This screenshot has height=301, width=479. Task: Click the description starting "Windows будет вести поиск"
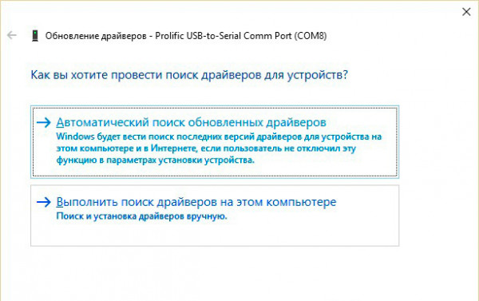(219, 149)
